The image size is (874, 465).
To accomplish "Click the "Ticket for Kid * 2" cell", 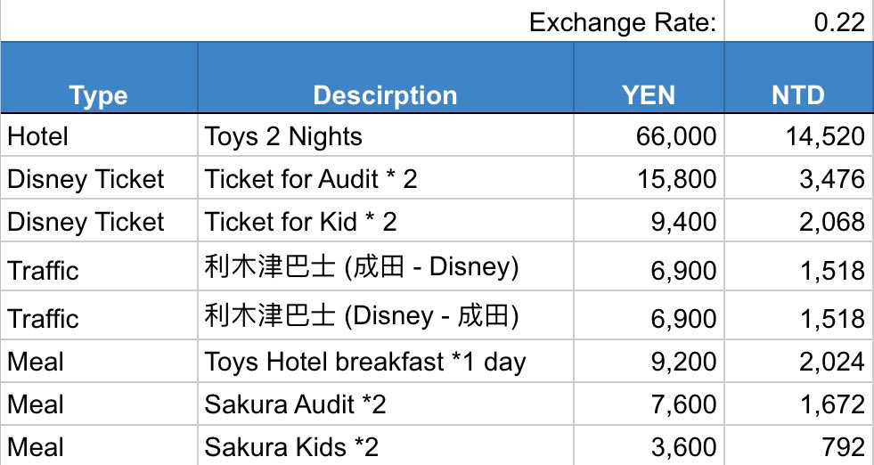I will tap(385, 222).
